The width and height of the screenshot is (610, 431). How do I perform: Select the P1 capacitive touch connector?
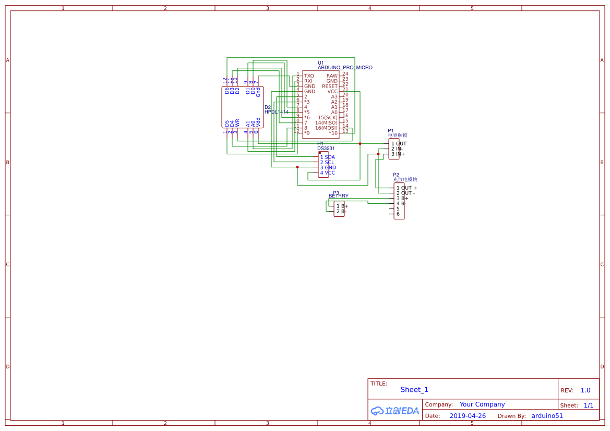pos(393,149)
